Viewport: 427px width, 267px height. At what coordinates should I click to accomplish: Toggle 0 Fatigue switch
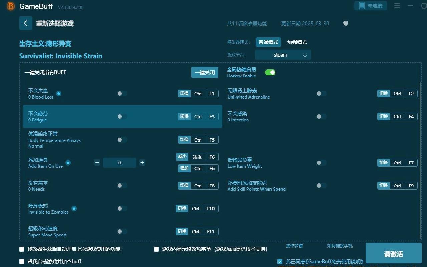tap(122, 117)
